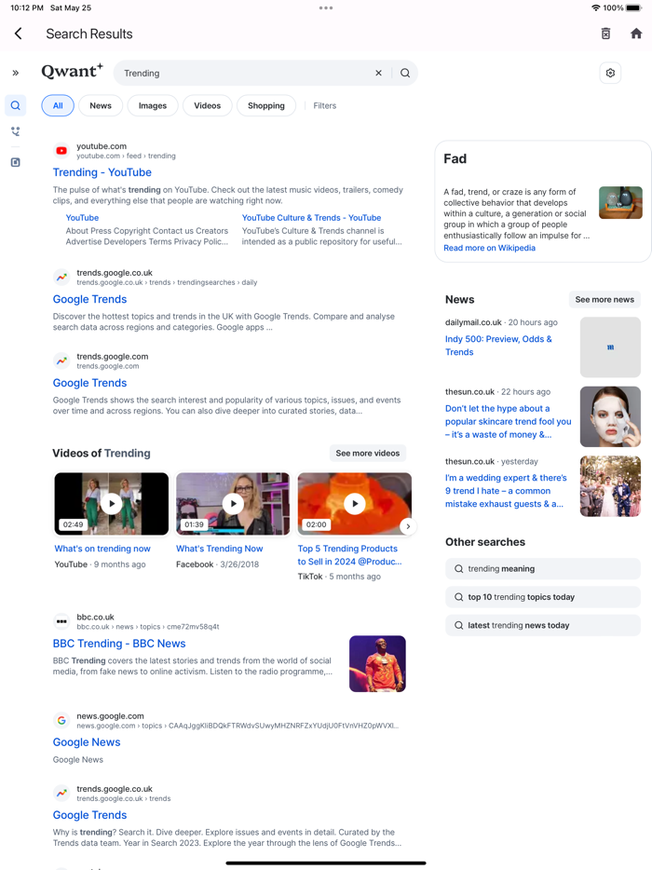652x870 pixels.
Task: Switch to the Videos tab
Action: click(x=207, y=105)
